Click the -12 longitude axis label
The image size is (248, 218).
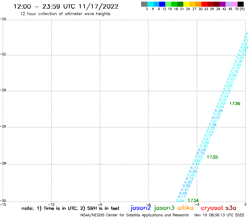click(x=51, y=204)
